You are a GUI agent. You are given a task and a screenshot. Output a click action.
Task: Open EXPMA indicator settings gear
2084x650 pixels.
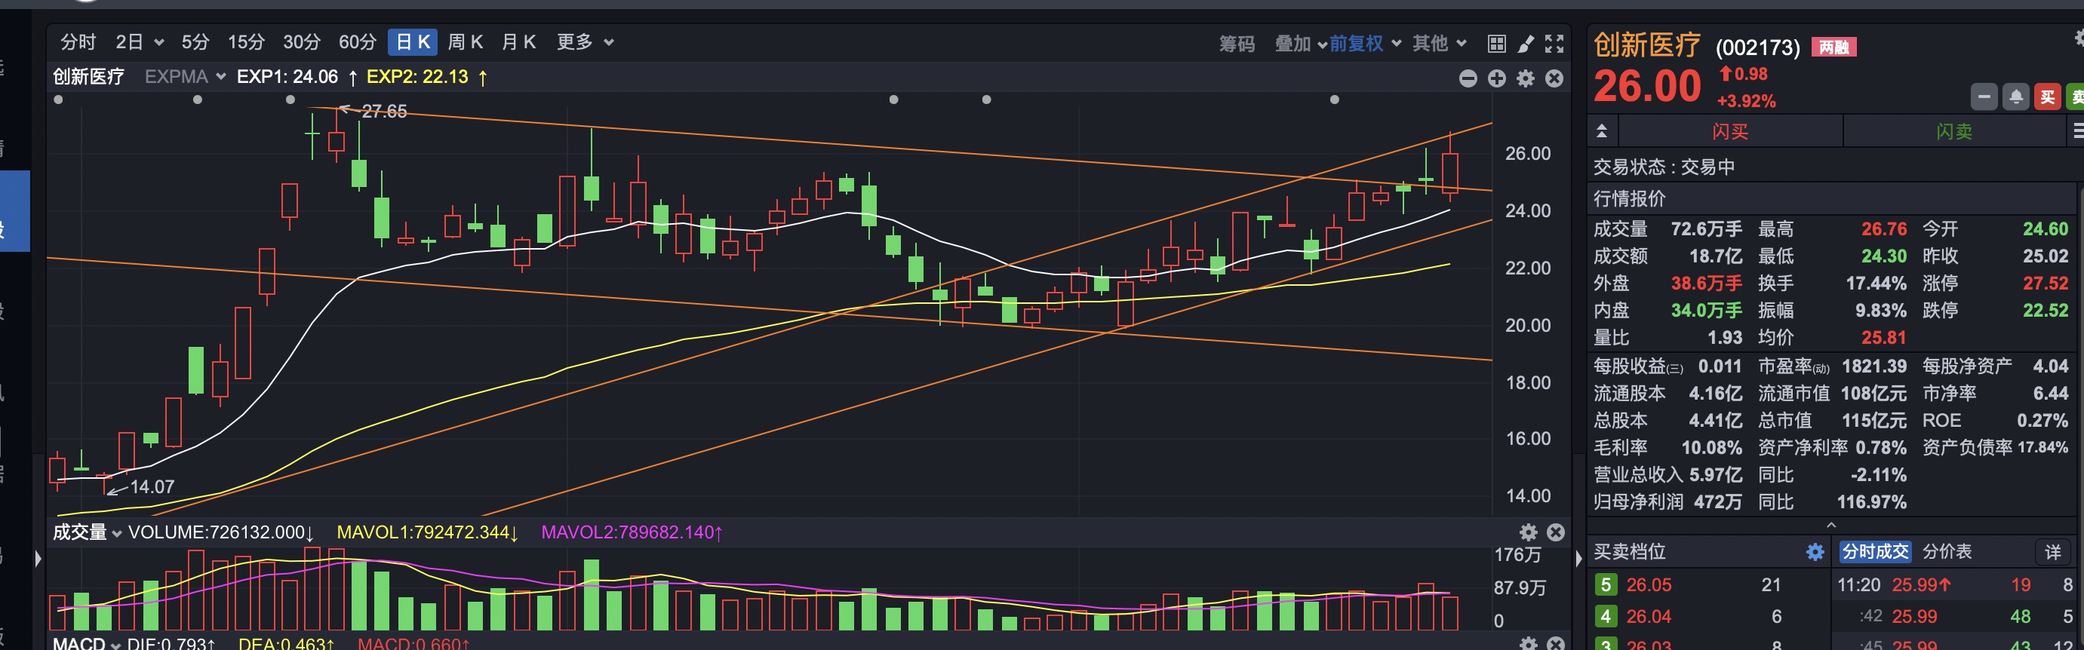click(x=1526, y=78)
